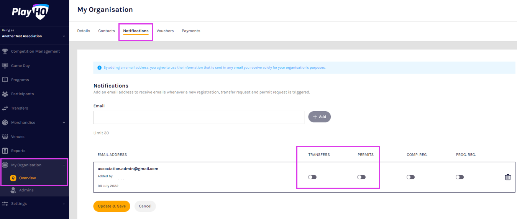Click the Update & Save button
Viewport: 517px width, 219px height.
pos(112,206)
